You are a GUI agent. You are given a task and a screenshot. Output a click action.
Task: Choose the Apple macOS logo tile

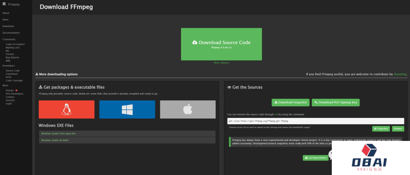click(x=188, y=109)
